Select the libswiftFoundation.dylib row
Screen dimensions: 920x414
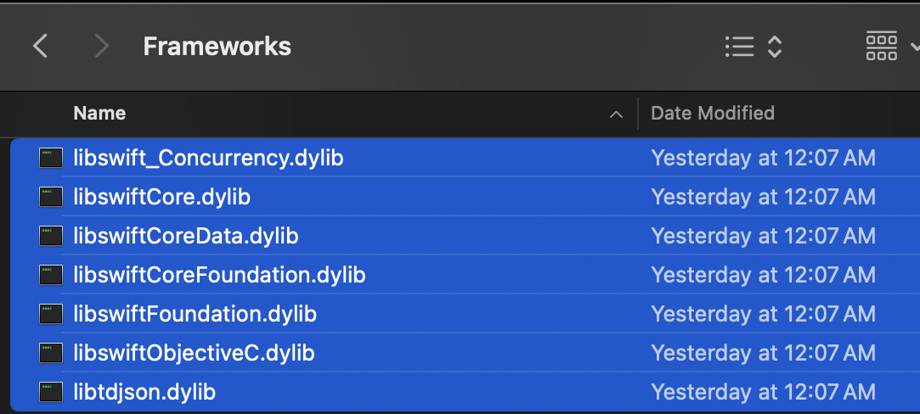click(466, 314)
